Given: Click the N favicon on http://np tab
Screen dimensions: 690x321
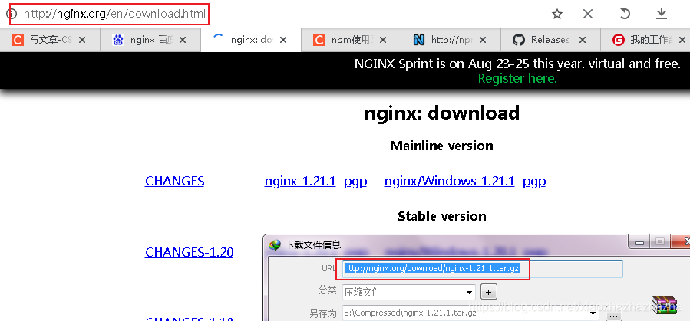Looking at the screenshot, I should [x=419, y=40].
